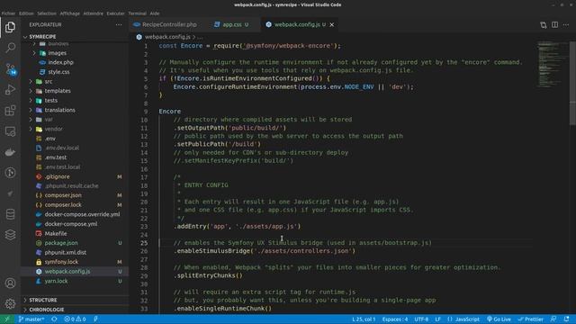Image resolution: width=576 pixels, height=324 pixels.
Task: Change indentation via Espaces : 4
Action: point(395,319)
